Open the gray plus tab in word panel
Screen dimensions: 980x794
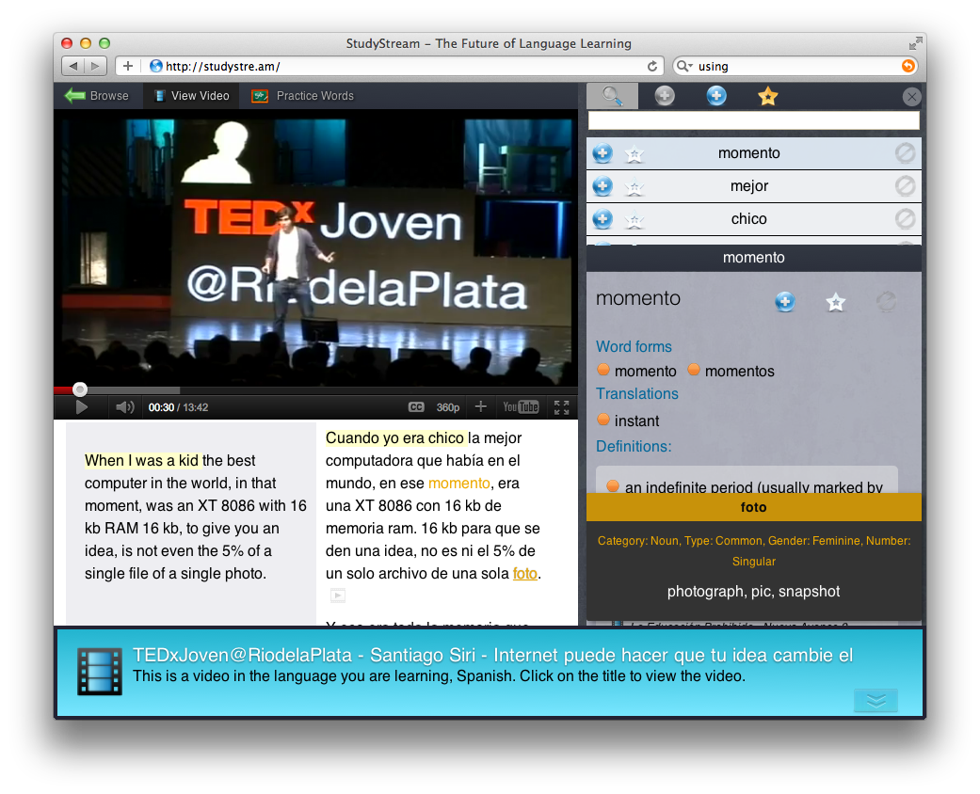(x=665, y=96)
